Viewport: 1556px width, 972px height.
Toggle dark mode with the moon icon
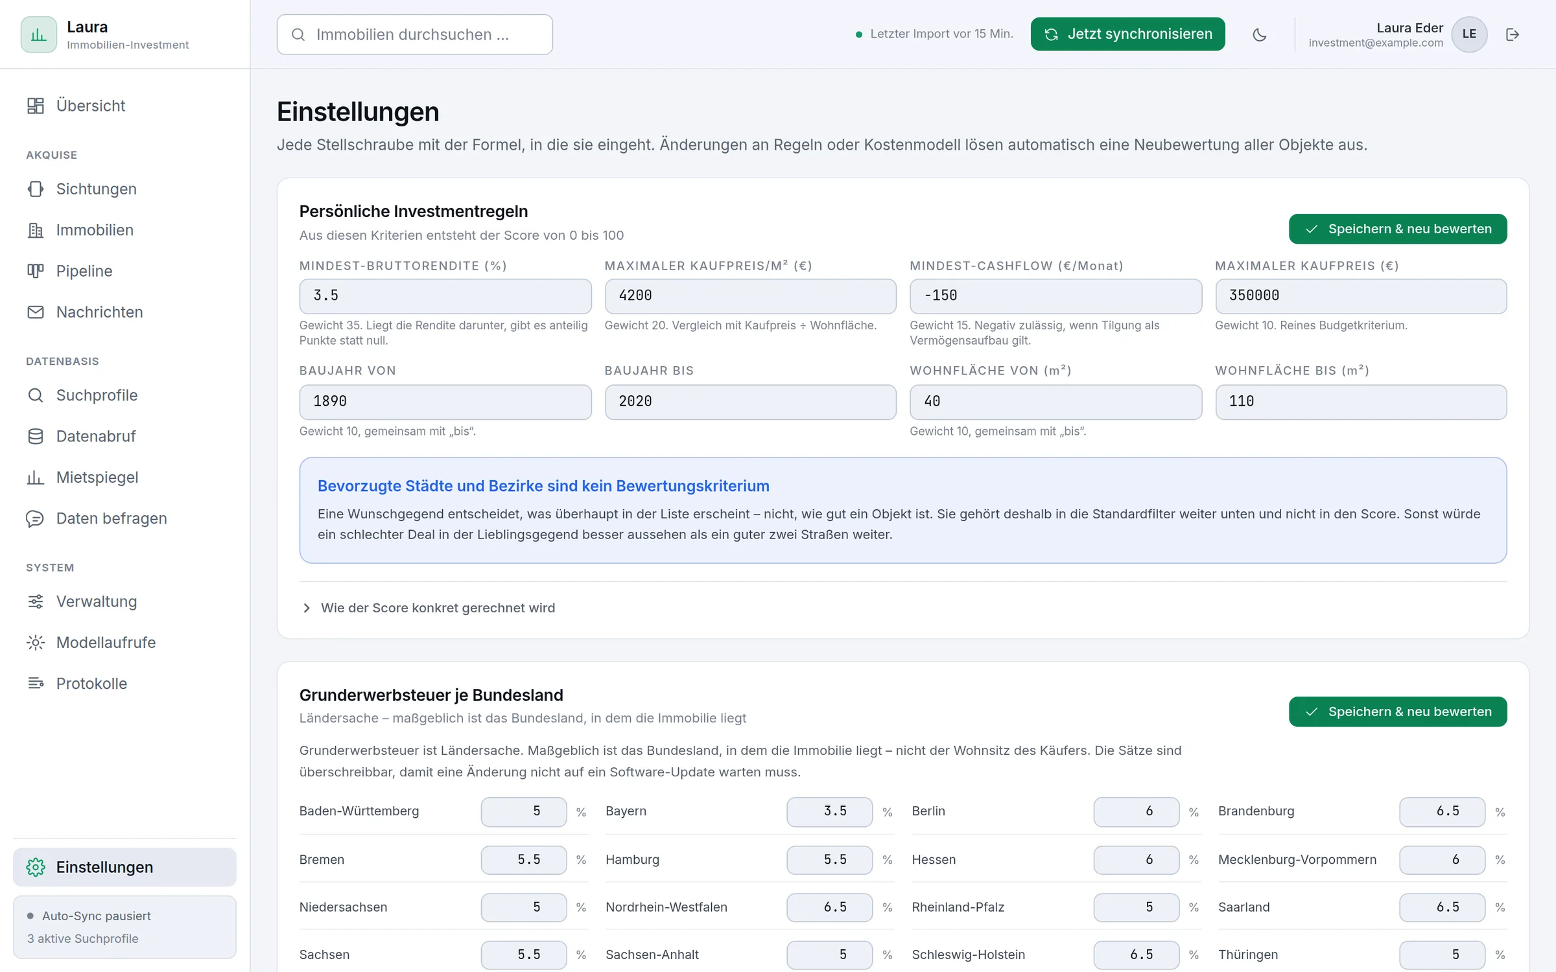1259,34
